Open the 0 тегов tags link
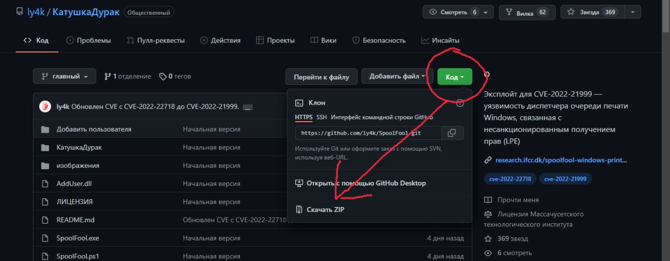The width and height of the screenshot is (670, 261). [175, 77]
